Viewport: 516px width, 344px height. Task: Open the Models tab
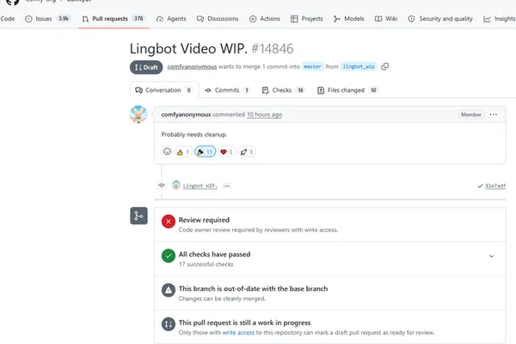point(349,19)
